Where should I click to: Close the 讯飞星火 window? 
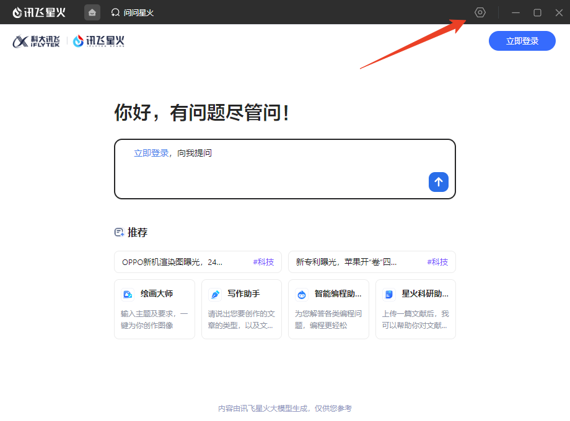pyautogui.click(x=559, y=13)
